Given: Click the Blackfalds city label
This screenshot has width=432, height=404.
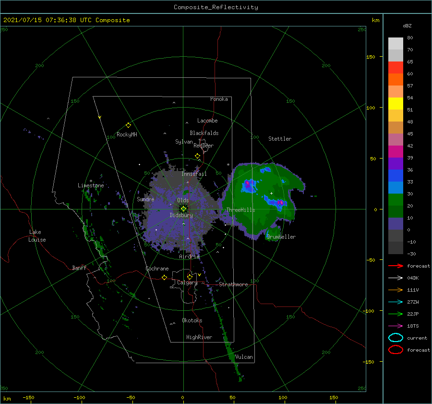Looking at the screenshot, I should (x=204, y=133).
